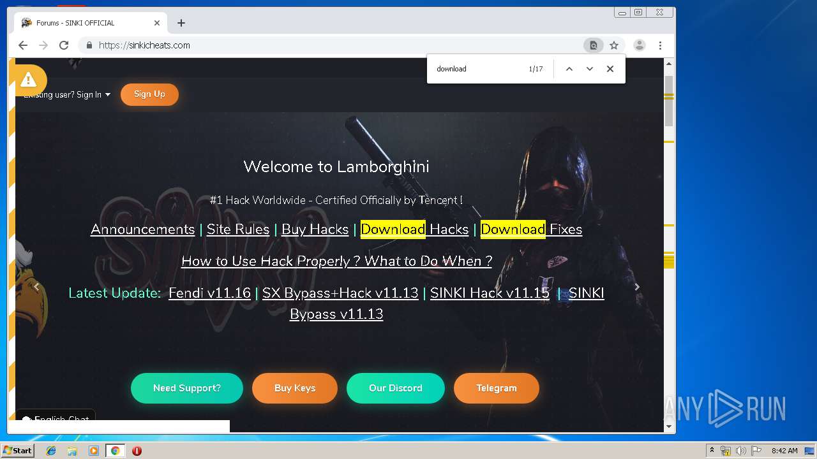The image size is (817, 459).
Task: Open the Action Center flag icon
Action: [x=756, y=451]
